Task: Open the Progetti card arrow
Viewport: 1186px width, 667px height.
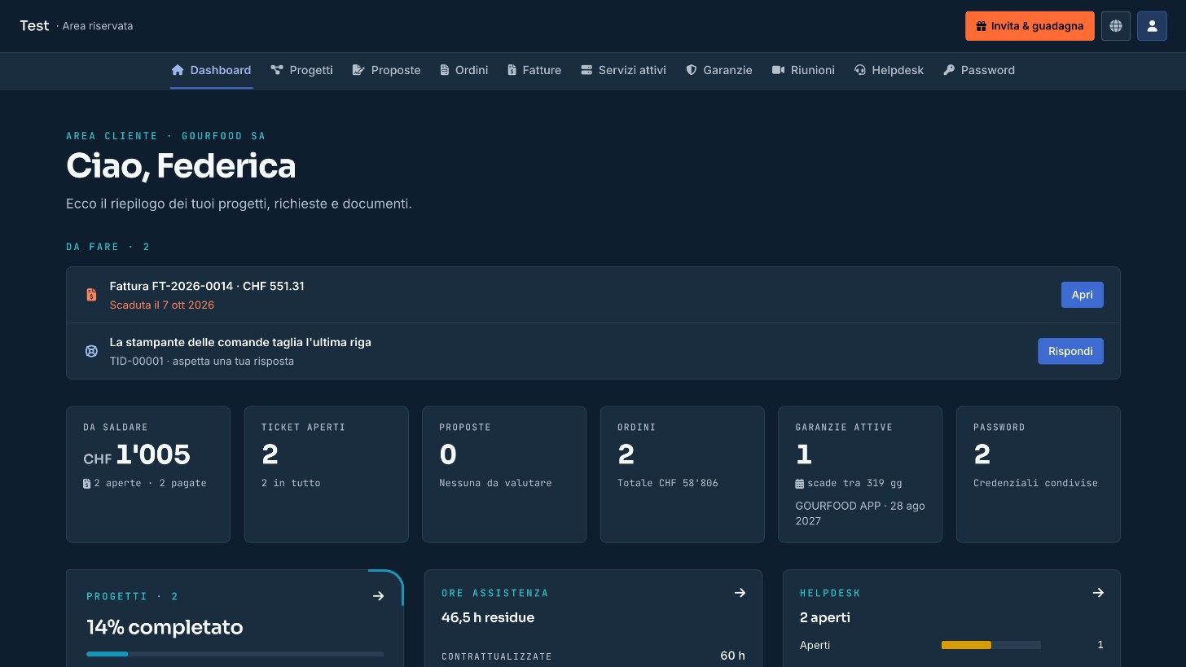Action: tap(378, 596)
